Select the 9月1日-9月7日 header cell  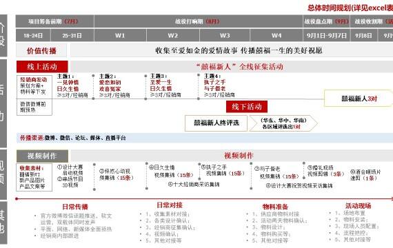[327, 35]
